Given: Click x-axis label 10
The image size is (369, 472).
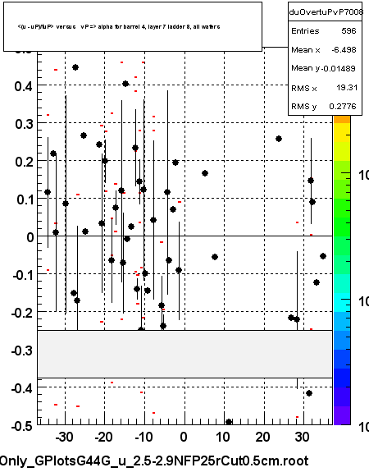Looking at the screenshot, I should pyautogui.click(x=223, y=437).
